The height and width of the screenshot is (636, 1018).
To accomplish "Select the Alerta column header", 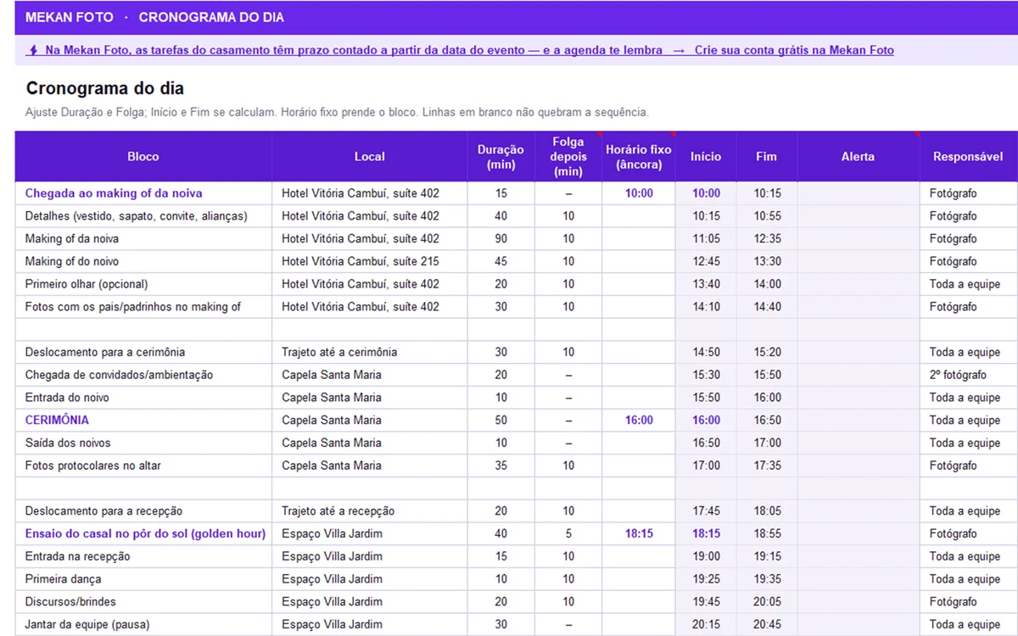I will coord(858,156).
